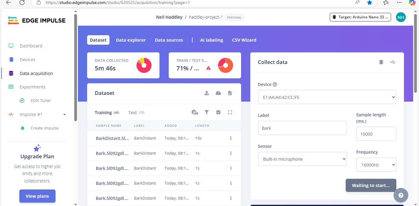
Task: Click the connect device chip icon
Action: (x=381, y=62)
